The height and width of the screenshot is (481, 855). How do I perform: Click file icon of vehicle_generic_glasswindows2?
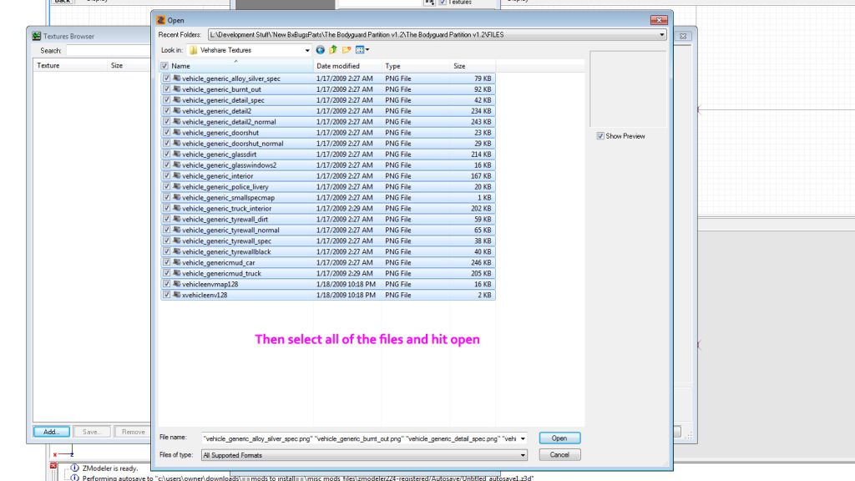pos(177,165)
